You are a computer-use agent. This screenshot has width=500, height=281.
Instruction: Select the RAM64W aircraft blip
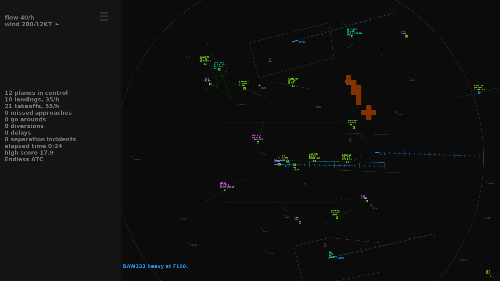[x=293, y=86]
